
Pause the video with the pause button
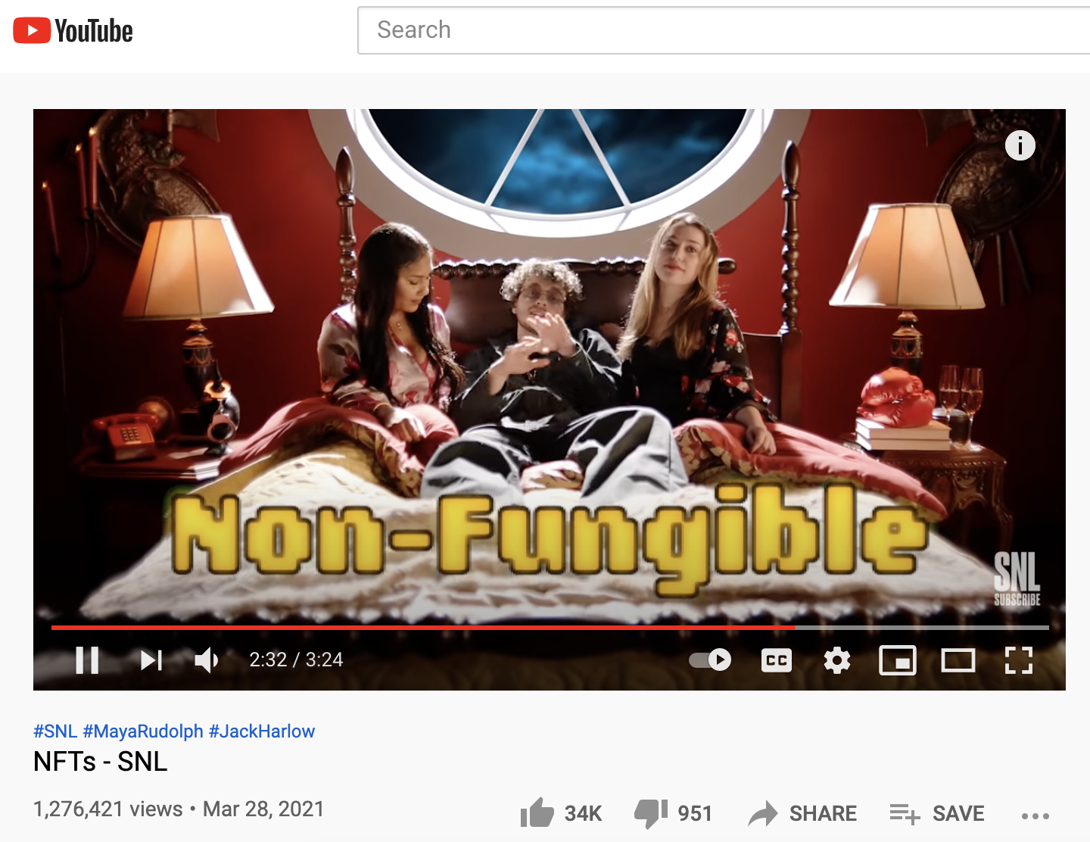(87, 660)
